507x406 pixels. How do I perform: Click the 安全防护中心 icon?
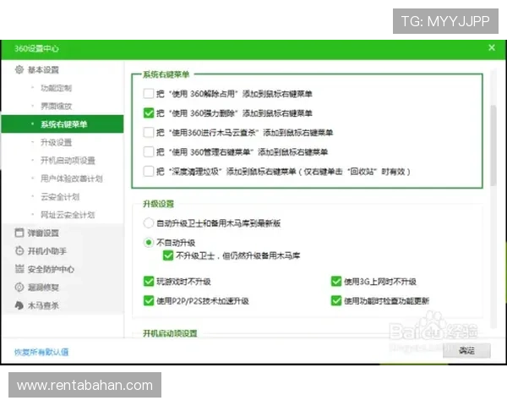pos(19,269)
